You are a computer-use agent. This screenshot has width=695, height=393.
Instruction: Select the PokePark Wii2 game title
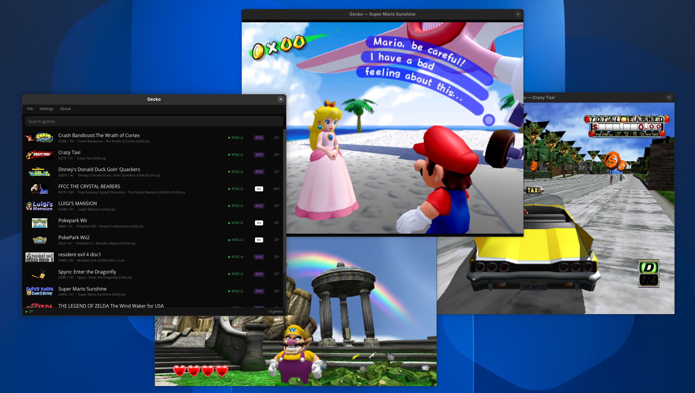tap(74, 237)
